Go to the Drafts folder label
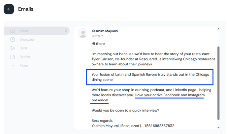 [25, 57]
